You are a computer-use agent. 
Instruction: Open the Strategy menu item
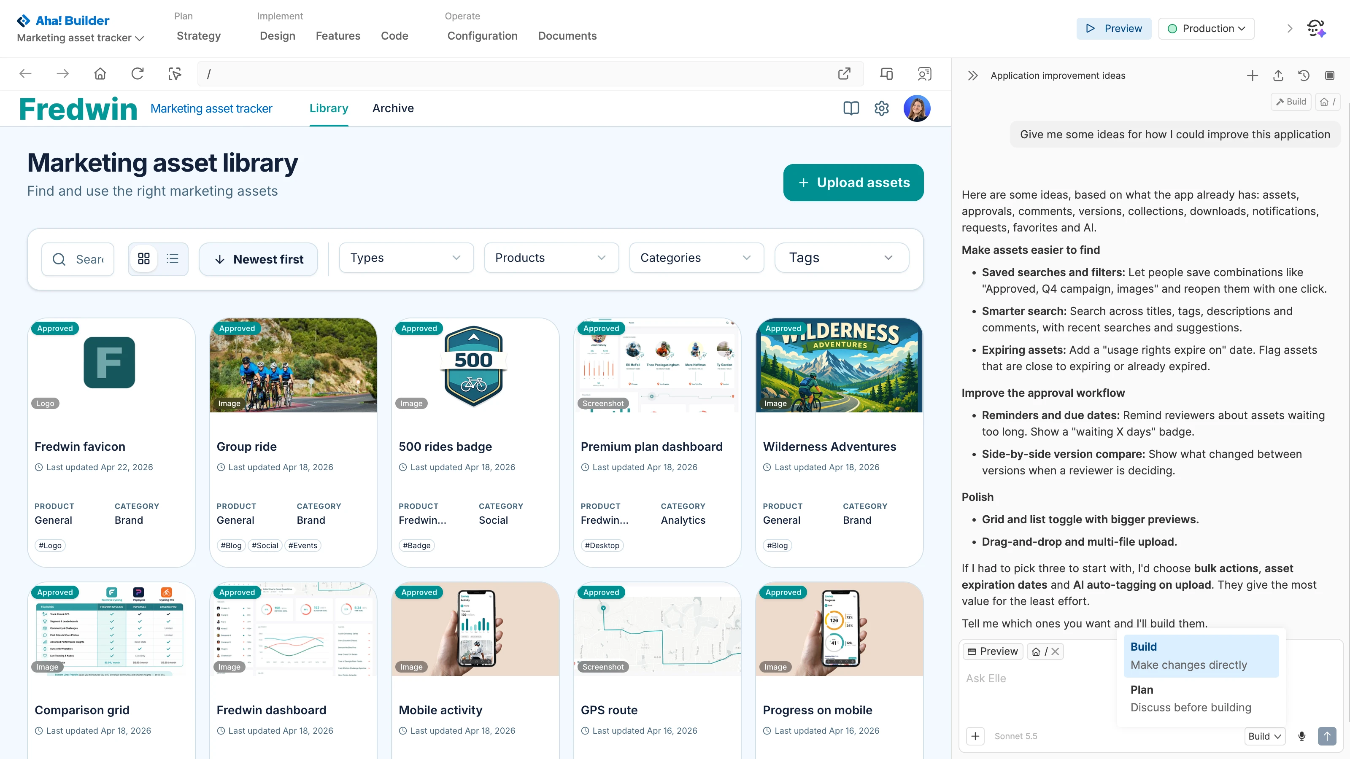(199, 35)
